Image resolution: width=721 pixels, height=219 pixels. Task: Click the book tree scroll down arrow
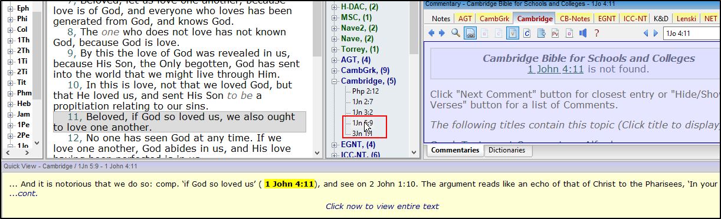pos(37,142)
